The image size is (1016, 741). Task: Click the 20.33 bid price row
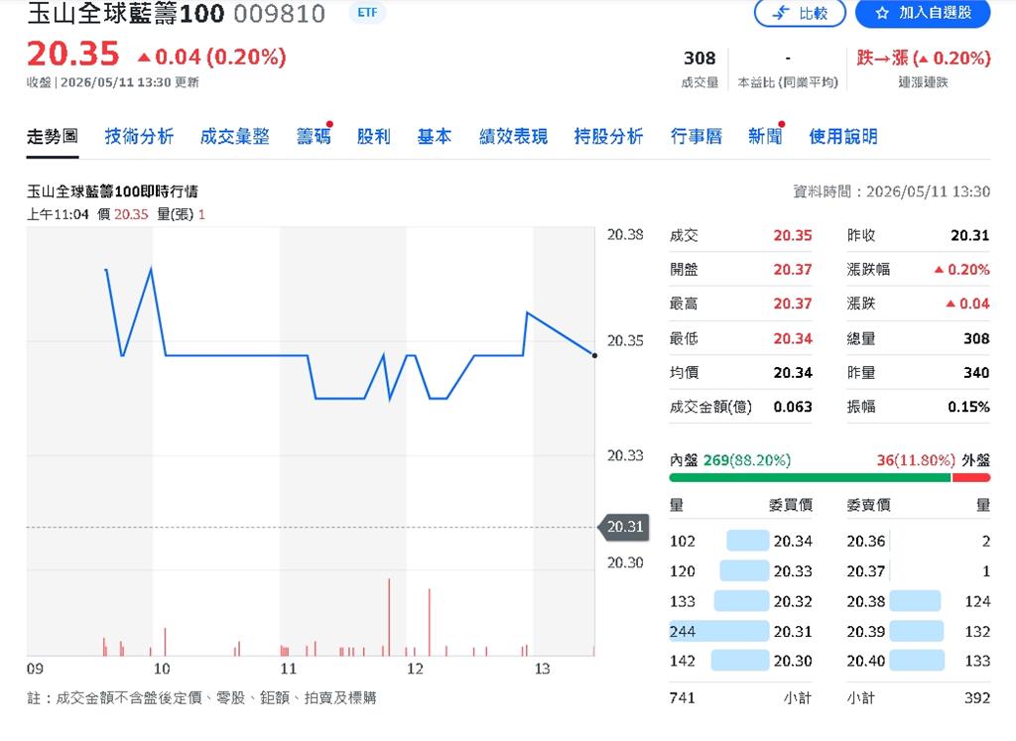[740, 571]
